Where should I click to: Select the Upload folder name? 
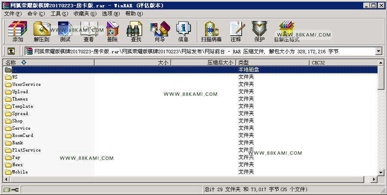pos(20,92)
